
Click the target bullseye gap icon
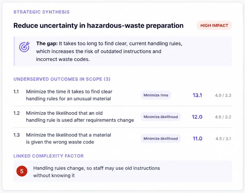(x=24, y=47)
